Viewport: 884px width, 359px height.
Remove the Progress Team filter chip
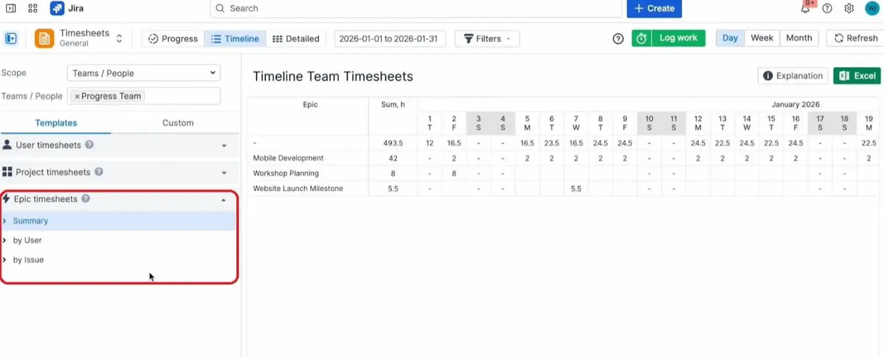(x=77, y=96)
